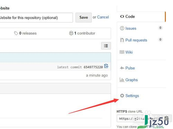Viewport: 173px width, 129px height.
Task: Click the Save button
Action: pyautogui.click(x=83, y=17)
